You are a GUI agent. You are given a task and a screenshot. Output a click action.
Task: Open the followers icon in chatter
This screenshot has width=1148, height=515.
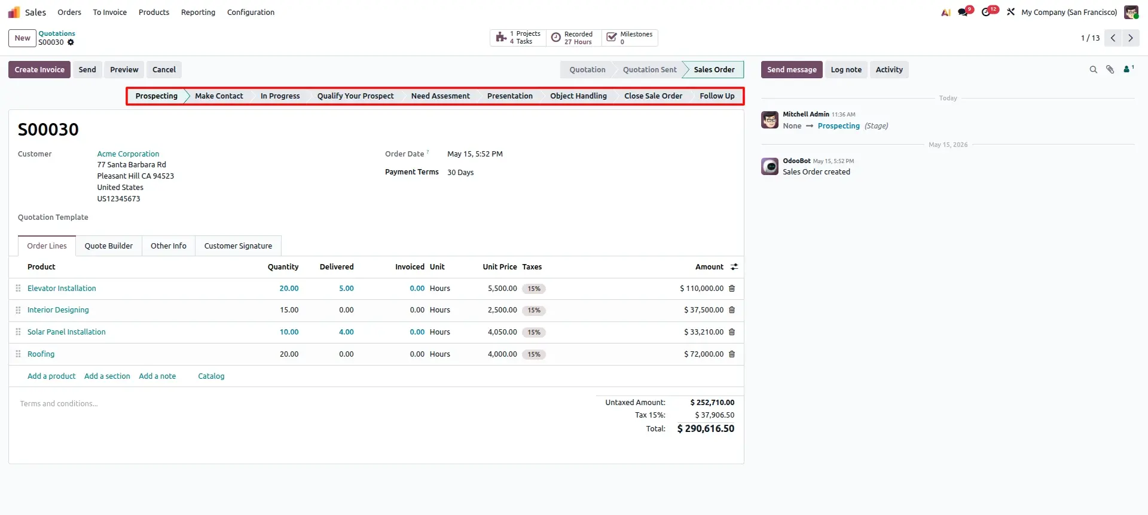pyautogui.click(x=1128, y=69)
